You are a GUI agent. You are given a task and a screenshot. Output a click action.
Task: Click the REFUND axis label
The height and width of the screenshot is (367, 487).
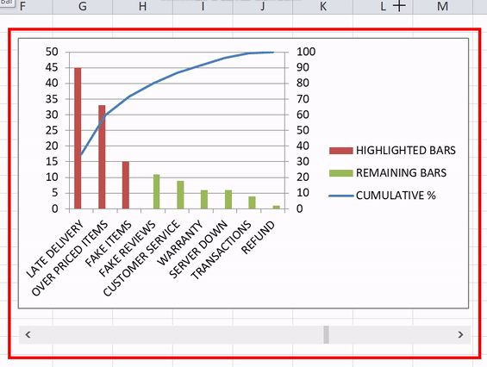click(x=258, y=237)
